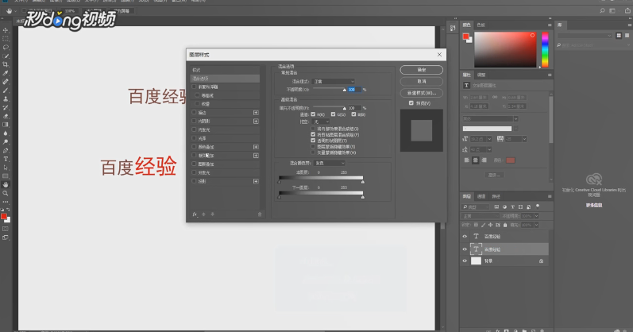
Task: Select the Gradient tool
Action: 6,125
